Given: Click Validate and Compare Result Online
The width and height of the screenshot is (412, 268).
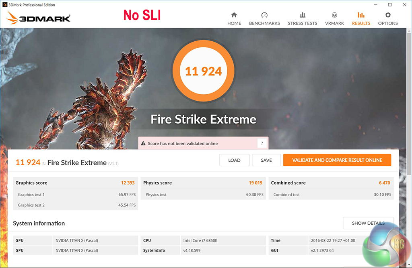Looking at the screenshot, I should (x=337, y=160).
